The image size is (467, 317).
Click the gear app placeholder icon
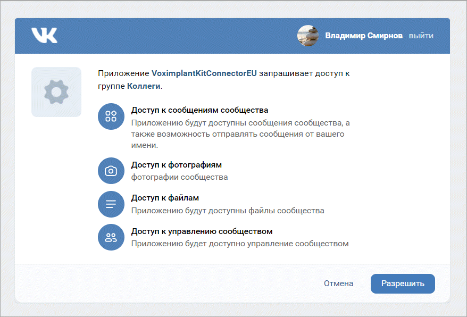[x=56, y=92]
